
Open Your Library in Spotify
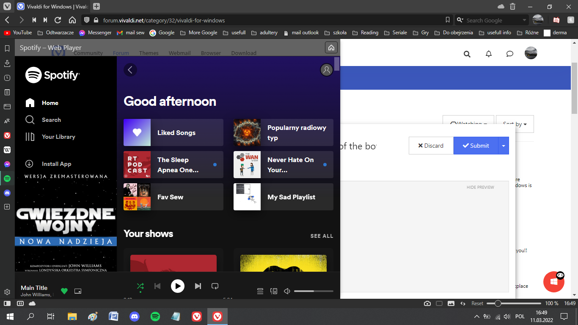pyautogui.click(x=50, y=137)
